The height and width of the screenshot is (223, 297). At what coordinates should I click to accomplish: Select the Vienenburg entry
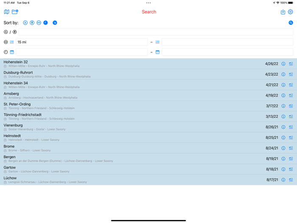[x=148, y=127]
